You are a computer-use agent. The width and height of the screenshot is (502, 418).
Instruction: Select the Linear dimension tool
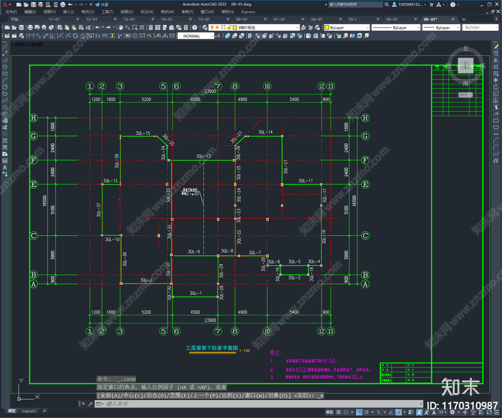click(x=31, y=36)
